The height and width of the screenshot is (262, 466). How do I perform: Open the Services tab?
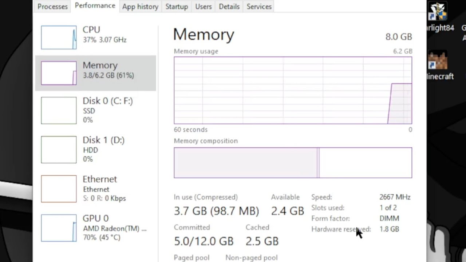tap(259, 7)
